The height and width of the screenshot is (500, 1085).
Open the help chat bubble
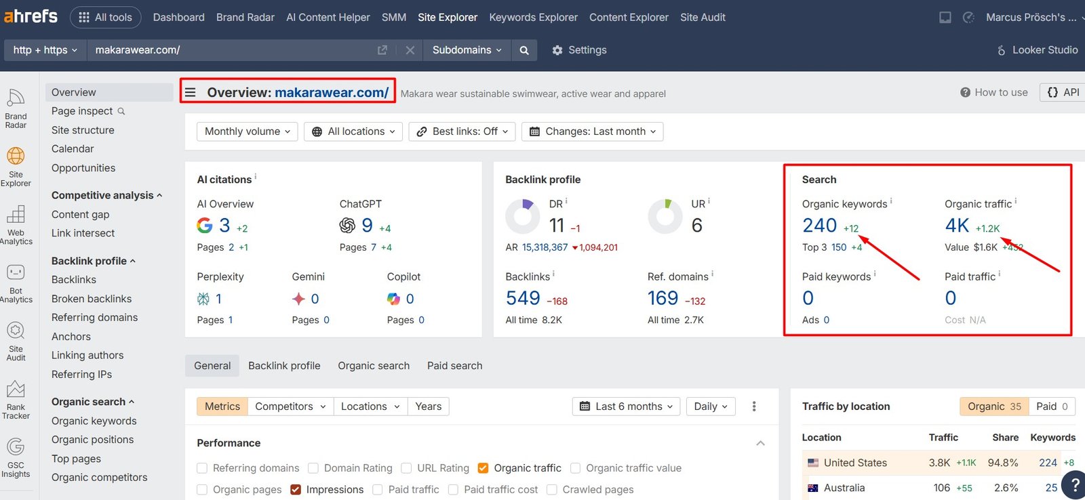click(1074, 485)
